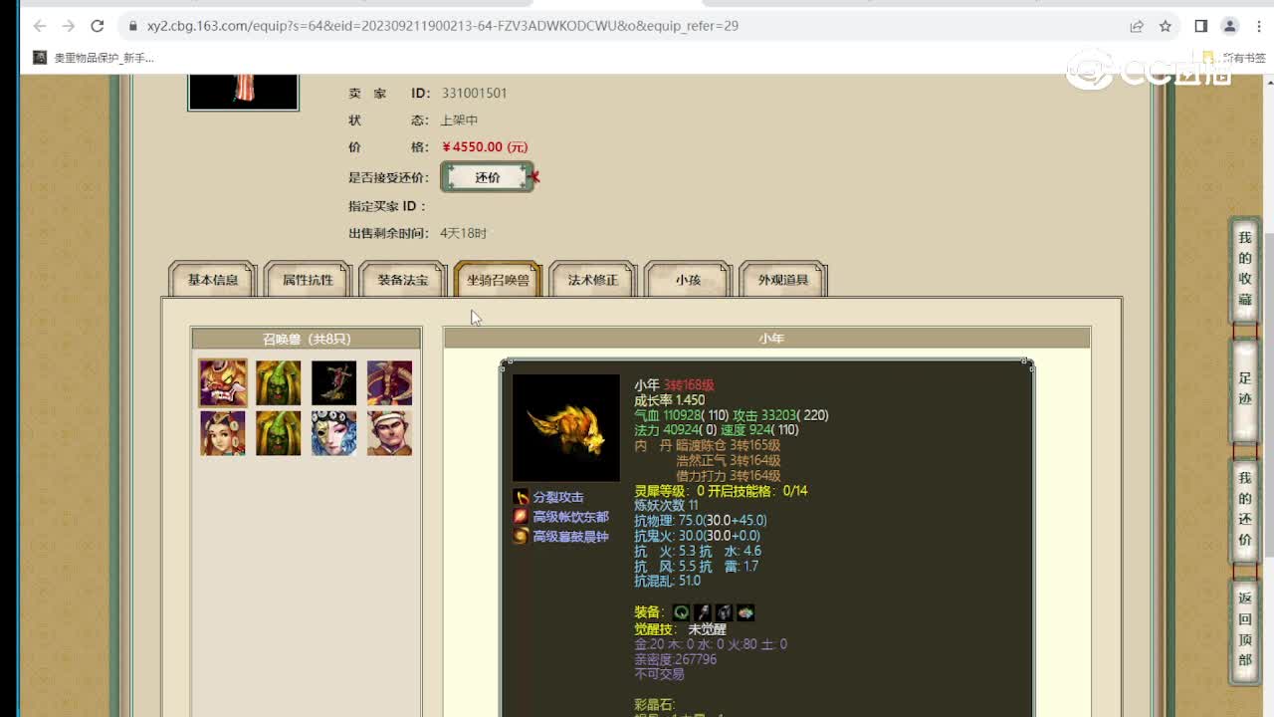Select the headband man summon thumbnail

pyautogui.click(x=389, y=433)
